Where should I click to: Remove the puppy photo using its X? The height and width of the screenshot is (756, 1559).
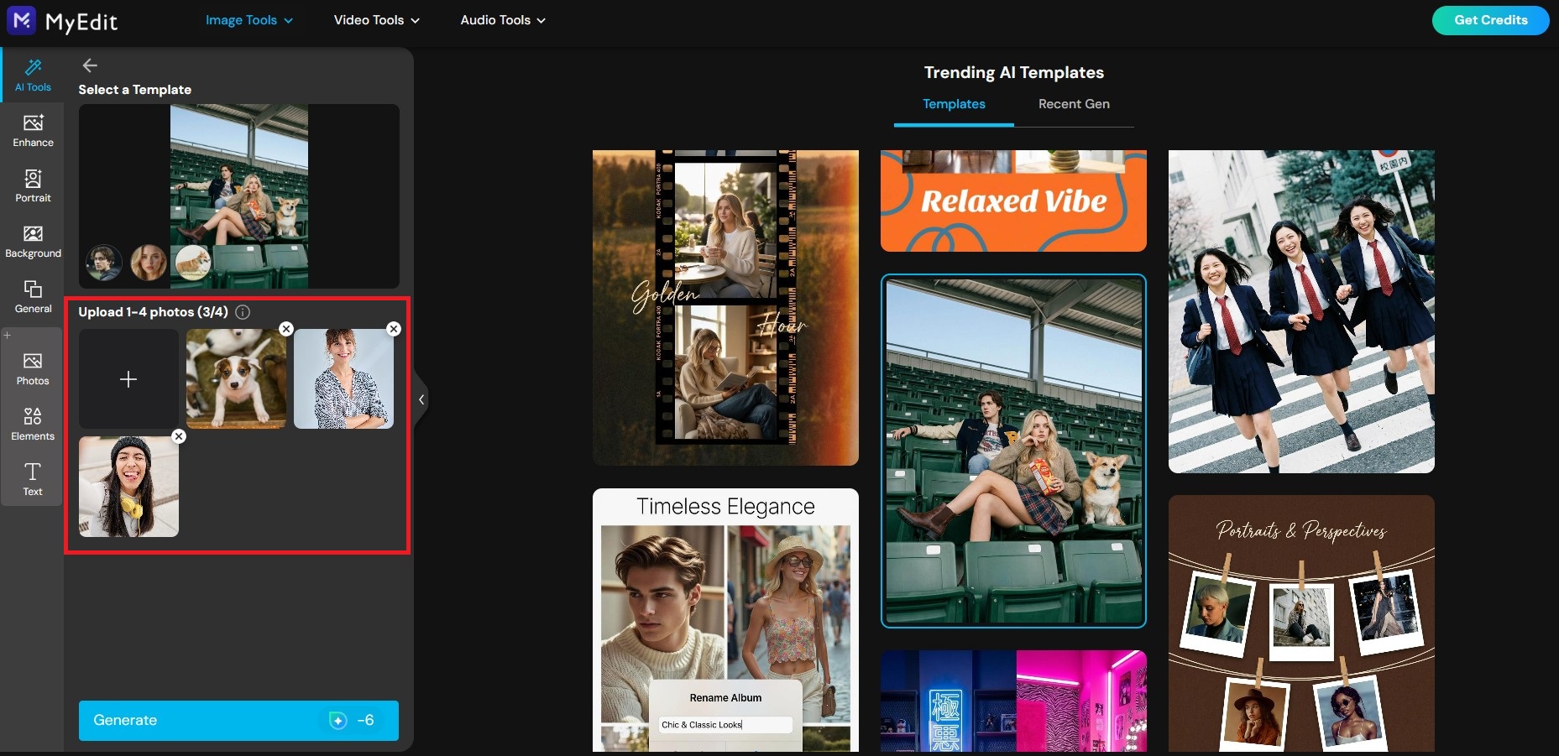(286, 328)
